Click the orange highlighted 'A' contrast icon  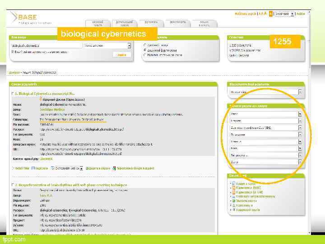(271, 14)
